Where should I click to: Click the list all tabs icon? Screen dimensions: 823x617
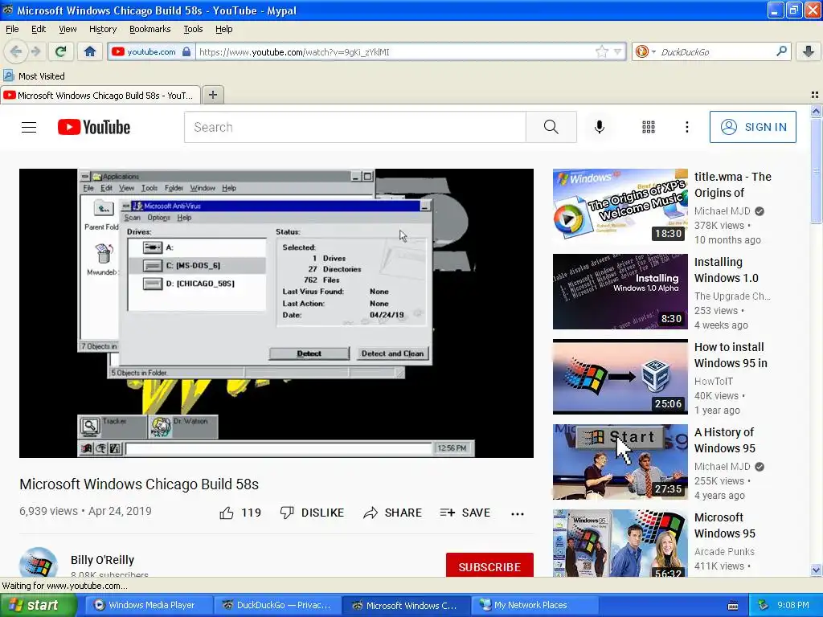pyautogui.click(x=815, y=95)
